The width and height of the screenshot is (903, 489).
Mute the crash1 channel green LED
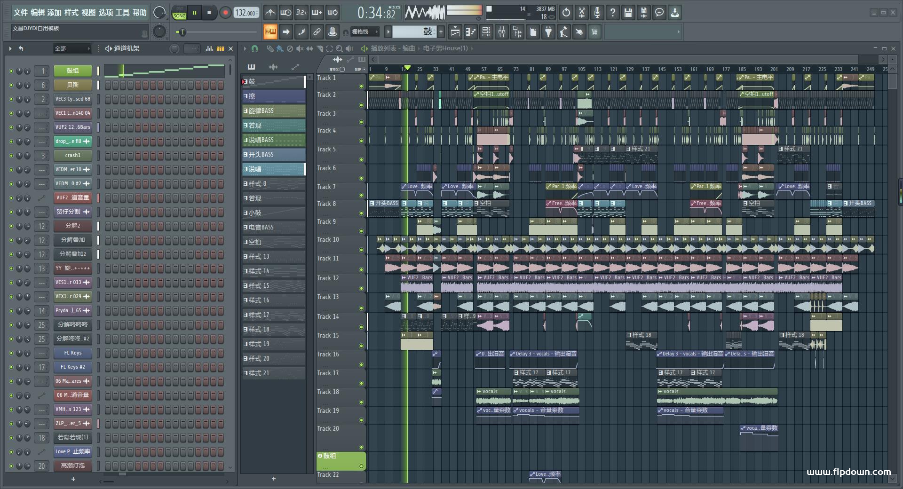pos(11,156)
